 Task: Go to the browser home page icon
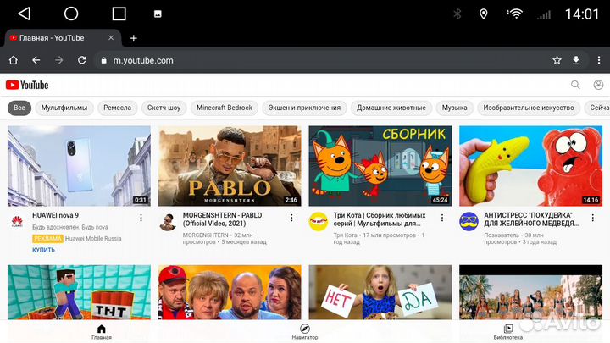coord(13,60)
